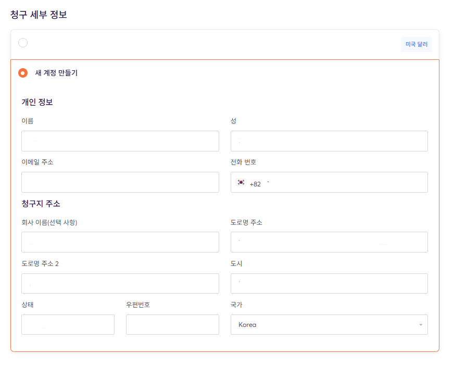The image size is (454, 366).
Task: Click the 성 input field
Action: tap(329, 141)
